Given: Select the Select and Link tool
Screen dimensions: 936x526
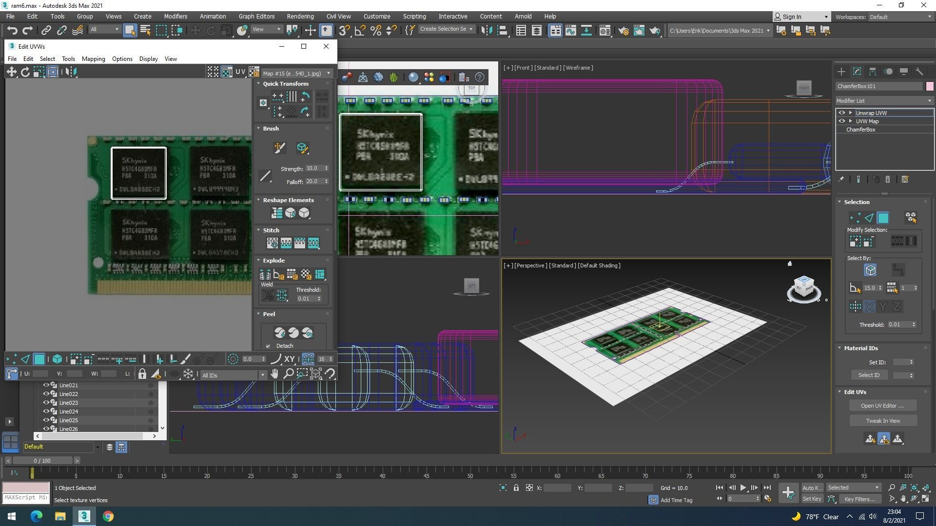Looking at the screenshot, I should click(46, 31).
